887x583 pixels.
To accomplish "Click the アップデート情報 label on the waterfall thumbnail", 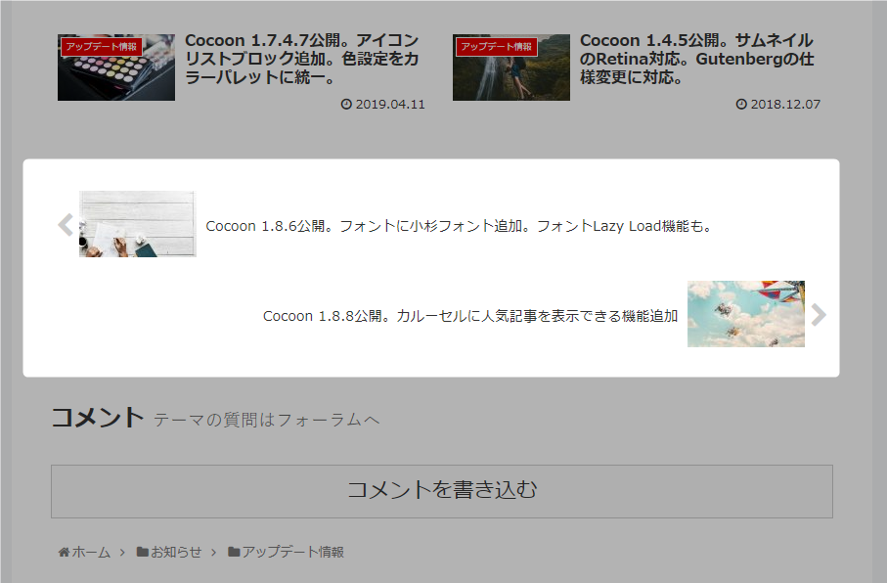I will tap(496, 46).
